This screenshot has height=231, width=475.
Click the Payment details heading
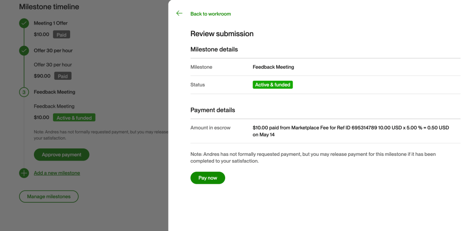coord(213,110)
